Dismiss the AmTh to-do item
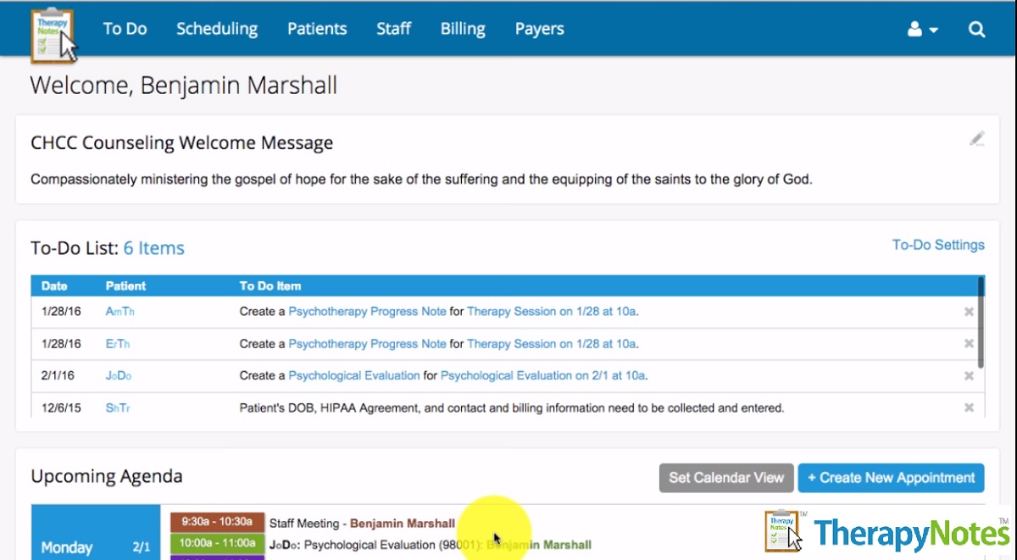 point(969,312)
